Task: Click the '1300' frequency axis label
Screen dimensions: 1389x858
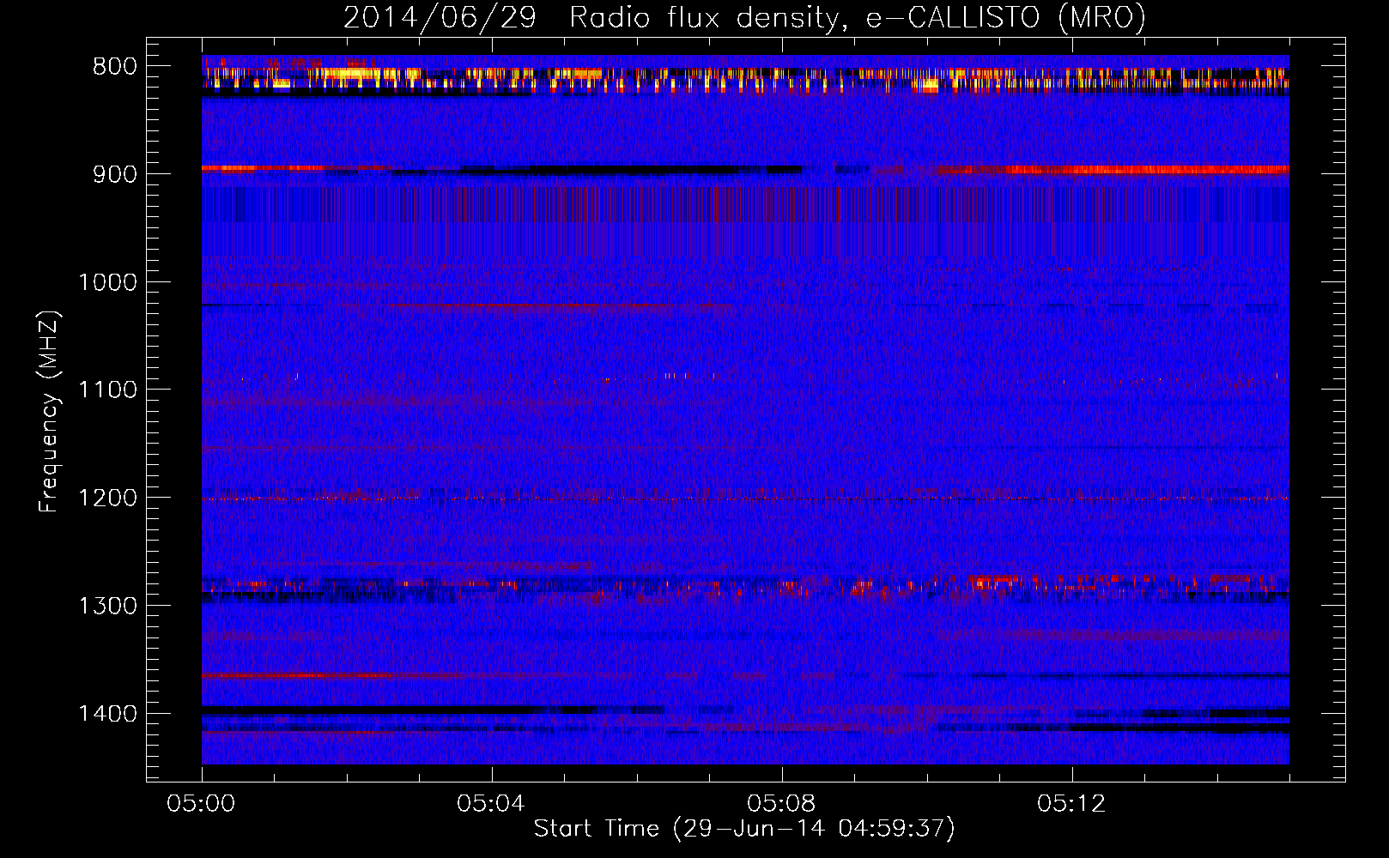Action: [x=107, y=606]
